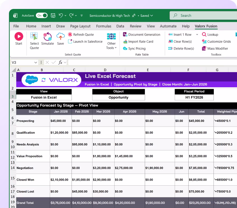
Task: Open the Saved status dropdown chevron
Action: tap(151, 16)
